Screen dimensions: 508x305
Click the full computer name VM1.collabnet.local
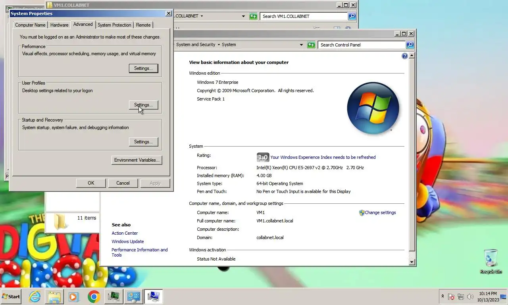pyautogui.click(x=275, y=221)
